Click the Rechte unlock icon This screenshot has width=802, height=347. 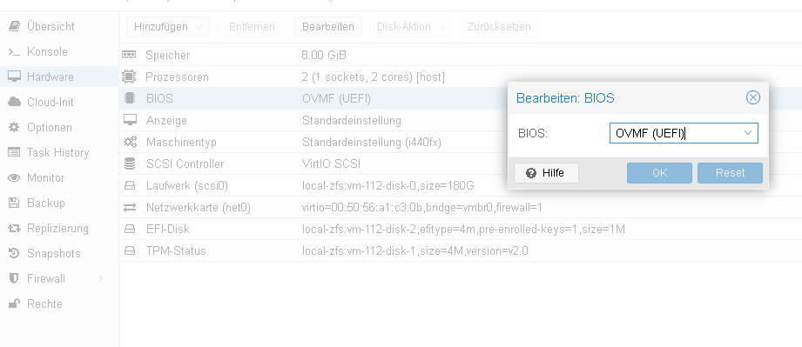14,304
